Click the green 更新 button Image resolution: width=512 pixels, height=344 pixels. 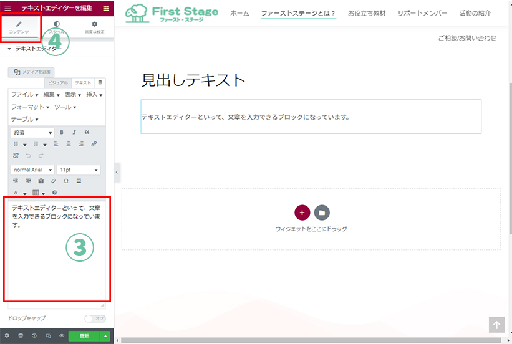(x=84, y=336)
